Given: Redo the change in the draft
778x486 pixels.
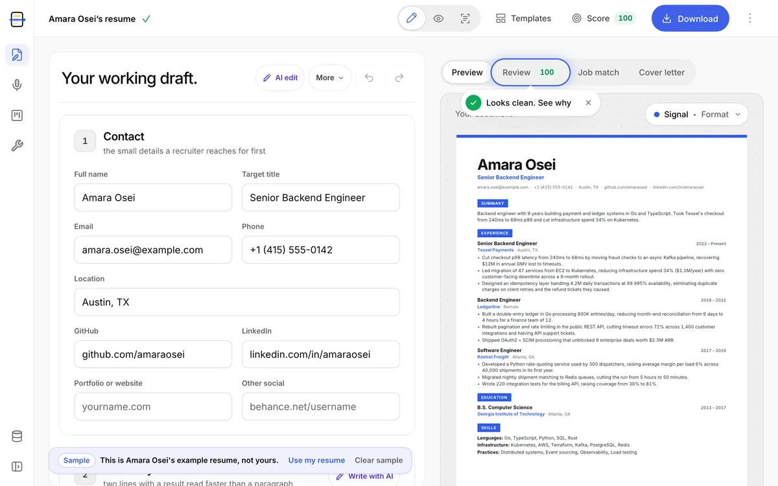Looking at the screenshot, I should pyautogui.click(x=399, y=78).
